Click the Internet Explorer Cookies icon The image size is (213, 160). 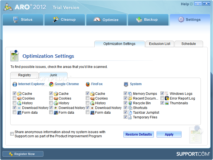coord(19,98)
